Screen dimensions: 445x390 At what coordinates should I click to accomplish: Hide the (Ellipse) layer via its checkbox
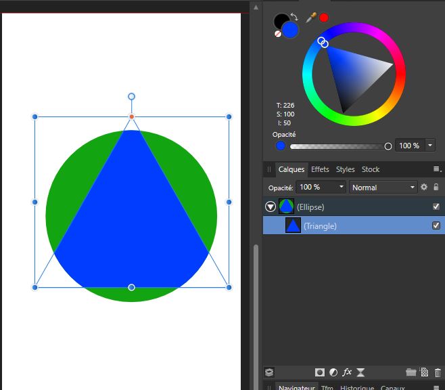coord(436,207)
